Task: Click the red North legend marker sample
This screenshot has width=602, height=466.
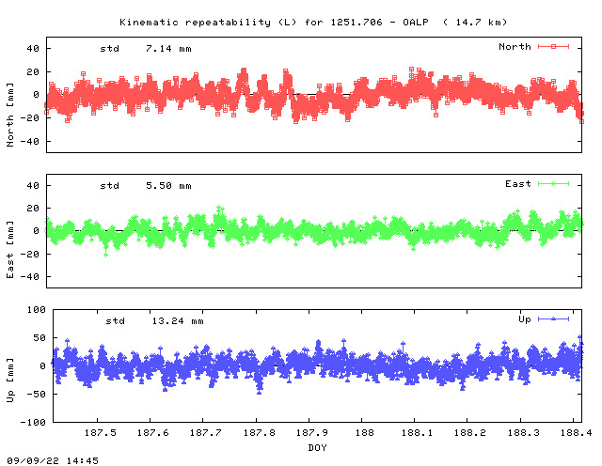Action: (x=553, y=47)
